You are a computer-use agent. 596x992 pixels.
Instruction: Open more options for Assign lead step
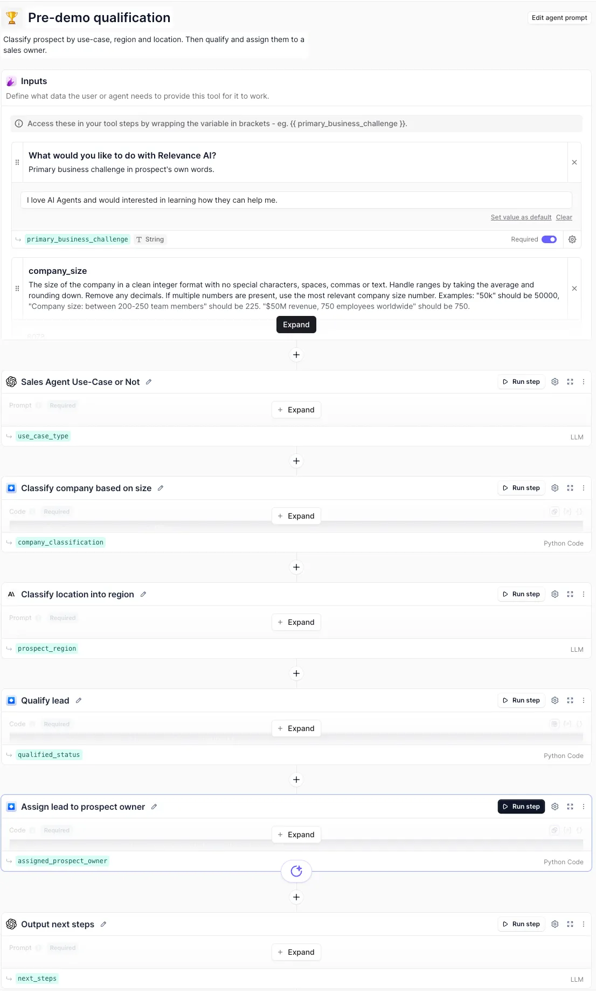tap(584, 807)
